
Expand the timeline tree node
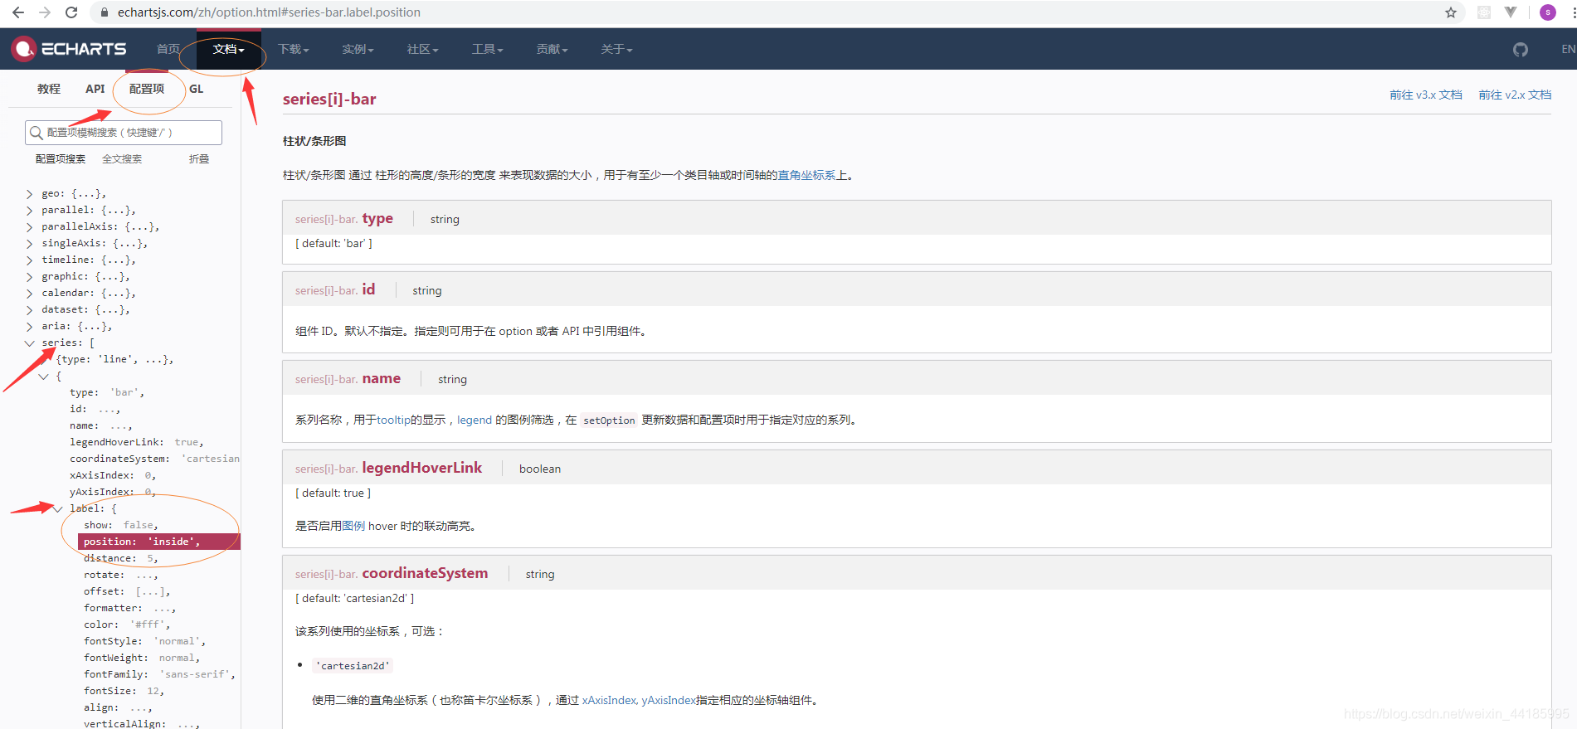(x=30, y=260)
